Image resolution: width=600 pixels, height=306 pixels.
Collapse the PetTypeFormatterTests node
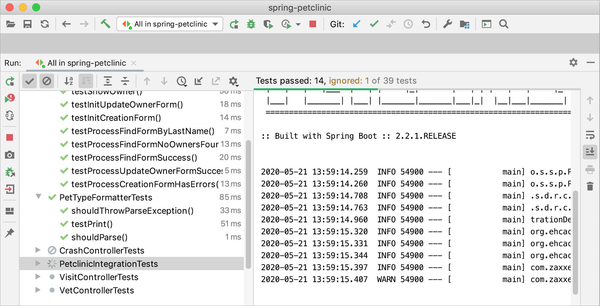point(38,197)
